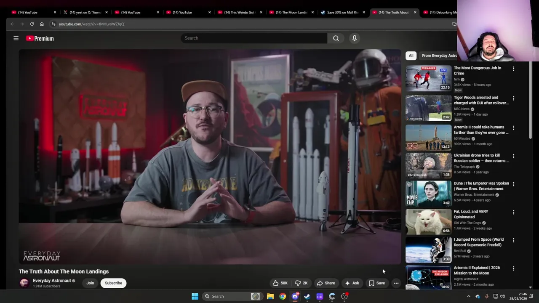Switch to 'Save 30% on Mall' Steam tab
This screenshot has width=539, height=303.
point(342,12)
